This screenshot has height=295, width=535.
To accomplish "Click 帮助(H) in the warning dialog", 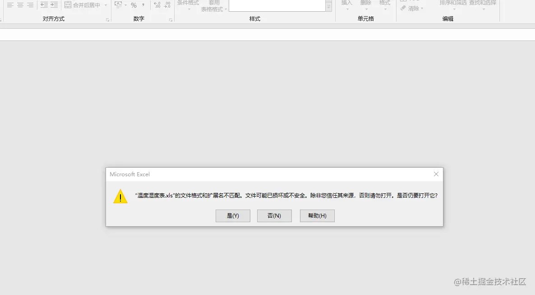I will [317, 215].
